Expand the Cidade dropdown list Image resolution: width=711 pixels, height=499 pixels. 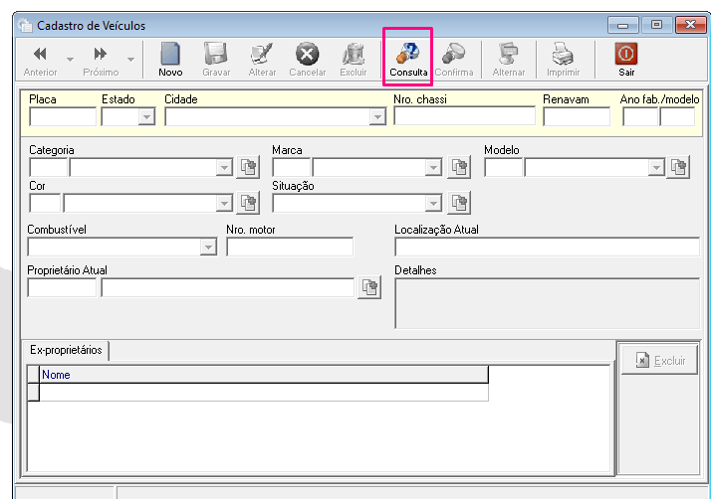377,117
